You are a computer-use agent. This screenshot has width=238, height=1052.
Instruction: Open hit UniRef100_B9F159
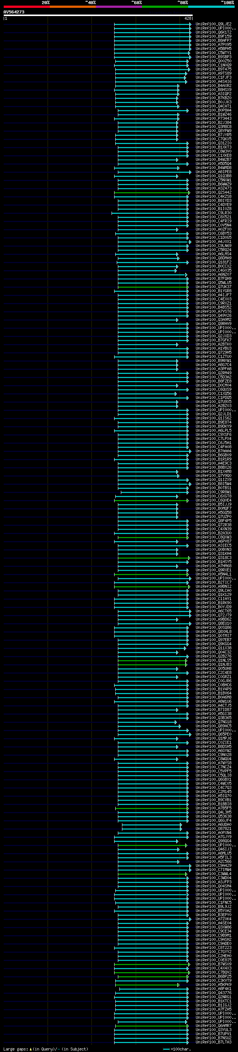pos(213,36)
